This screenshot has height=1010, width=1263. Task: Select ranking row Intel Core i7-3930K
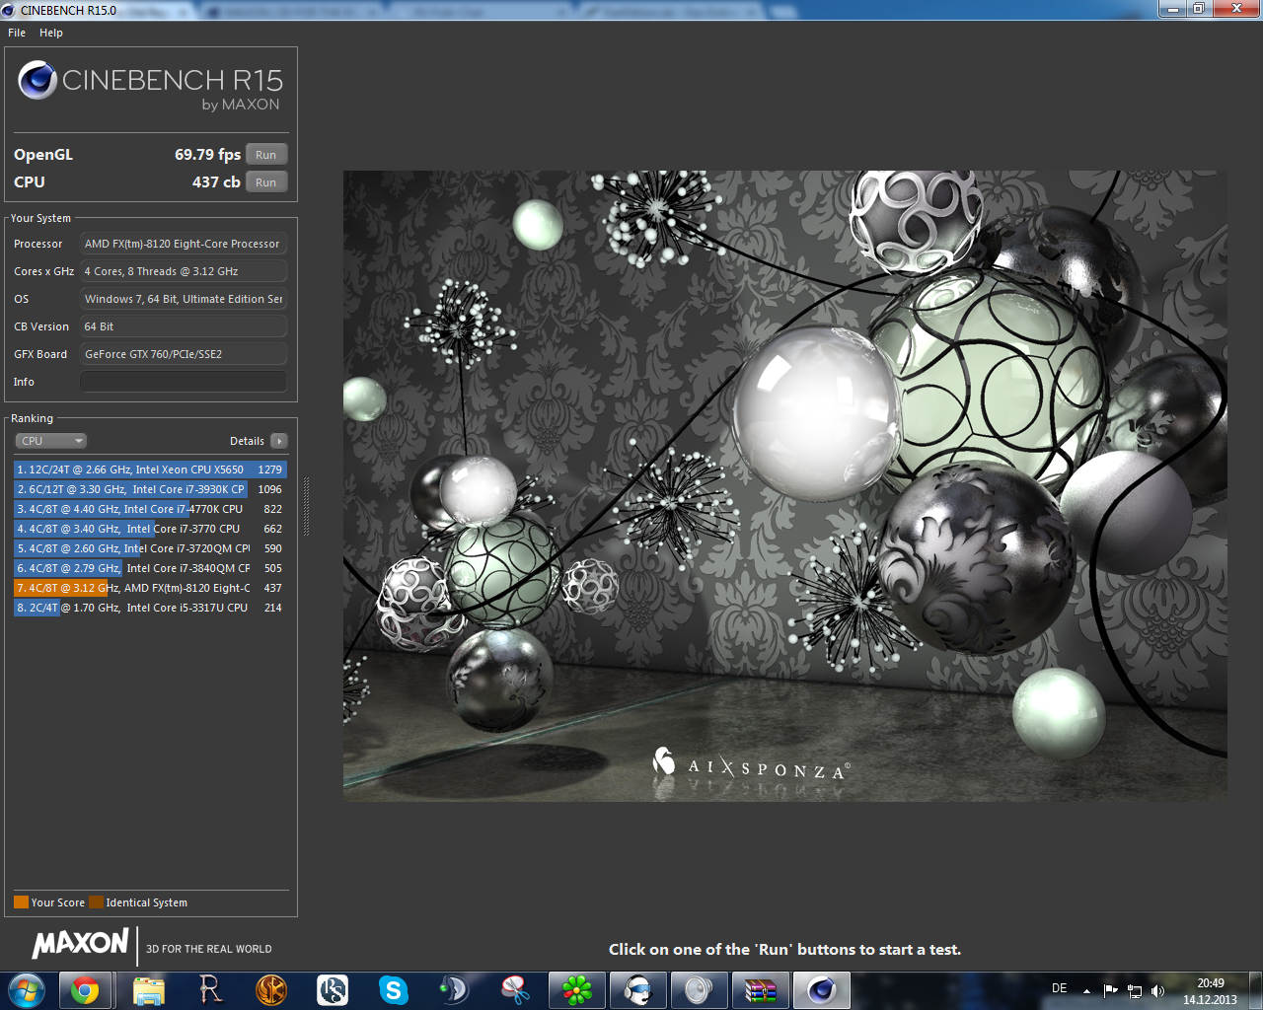pos(150,489)
